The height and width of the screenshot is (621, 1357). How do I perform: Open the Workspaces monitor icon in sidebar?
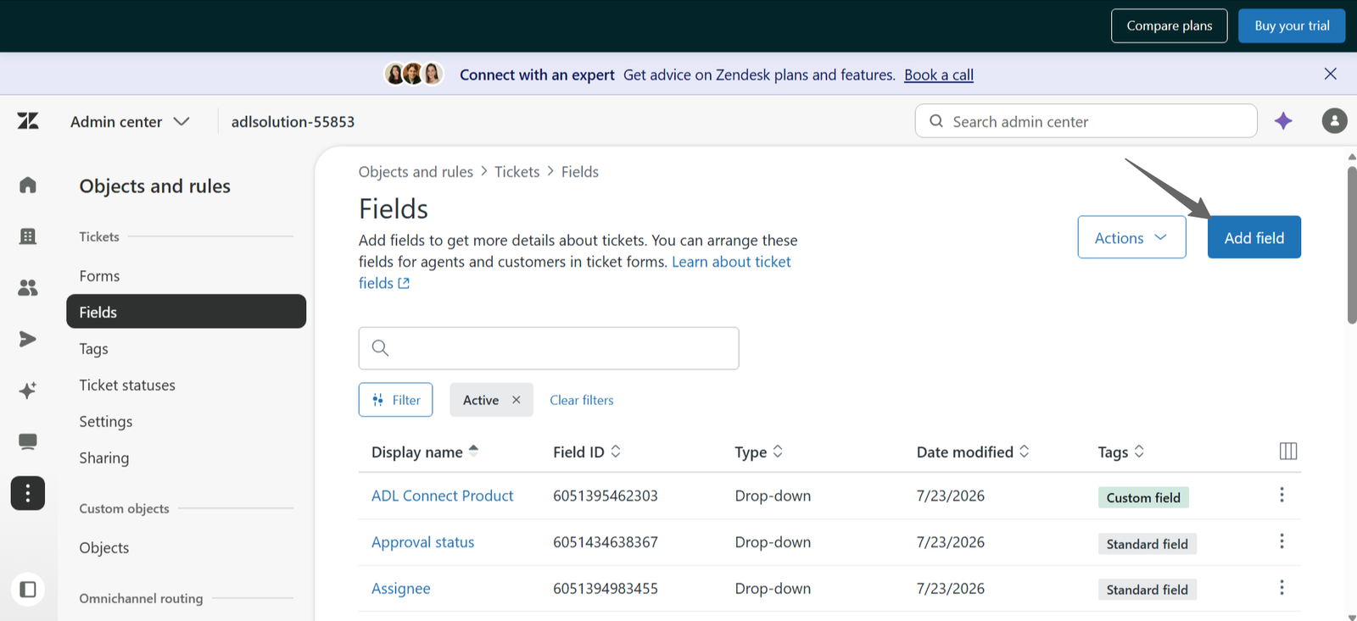(28, 441)
